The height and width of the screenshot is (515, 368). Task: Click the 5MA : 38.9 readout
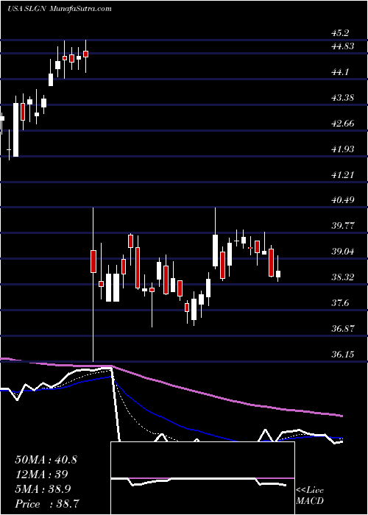[x=43, y=489]
